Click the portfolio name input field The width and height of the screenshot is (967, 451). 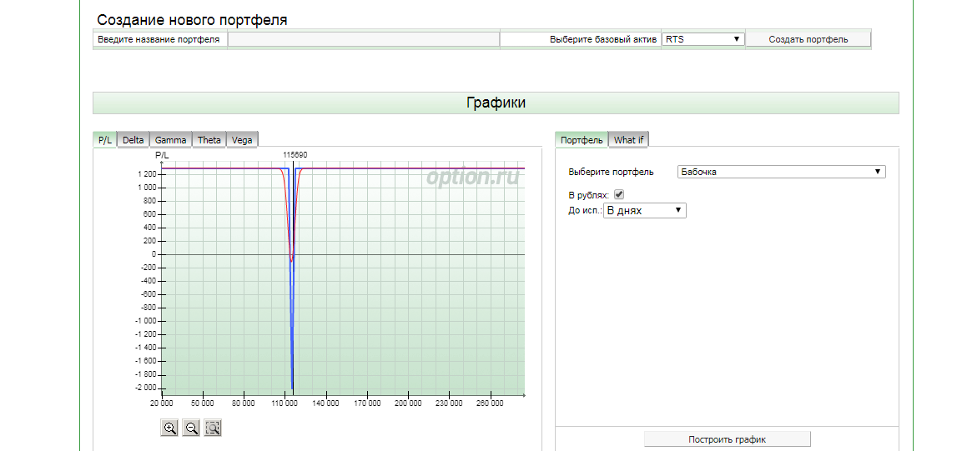coord(363,39)
